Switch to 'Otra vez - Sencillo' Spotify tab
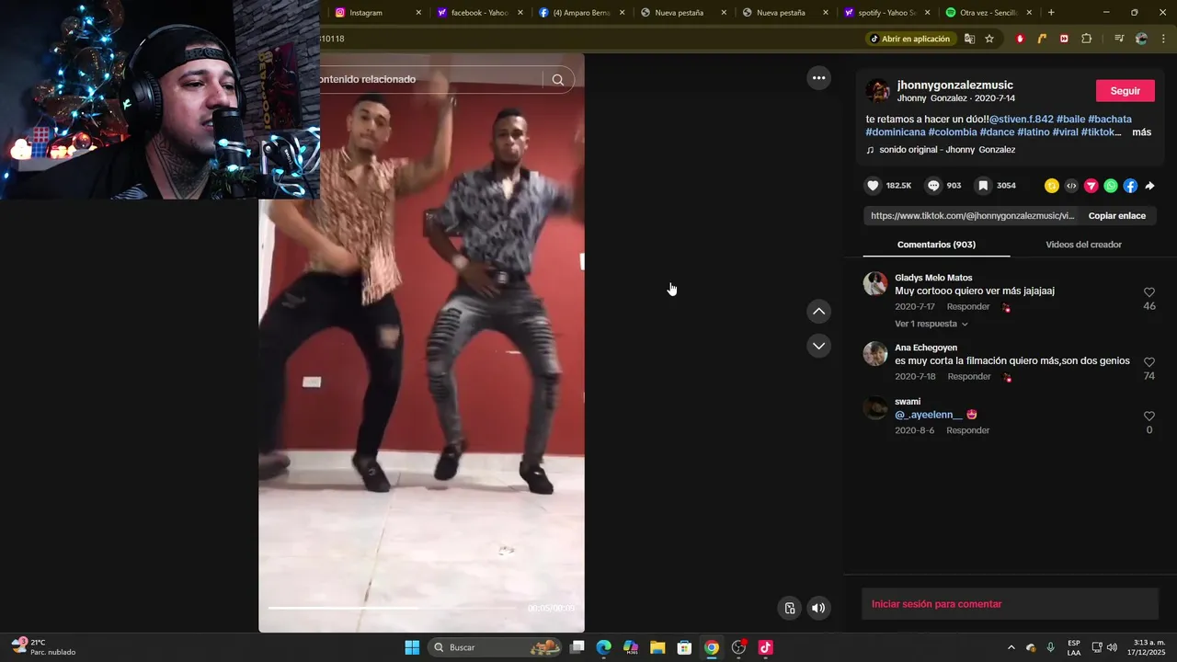This screenshot has width=1177, height=662. (988, 13)
